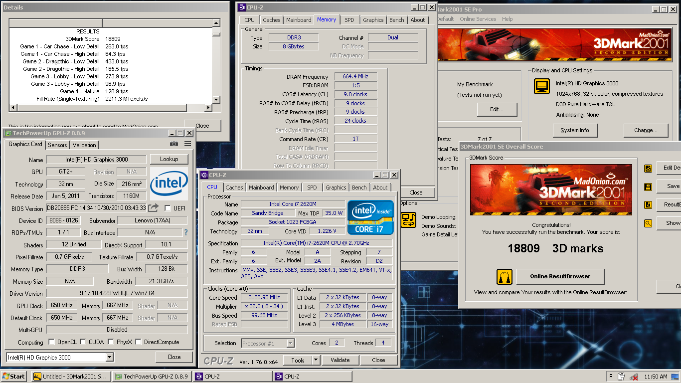Screen dimensions: 681x383
Task: Click the power plug tray icon
Action: pyautogui.click(x=622, y=377)
